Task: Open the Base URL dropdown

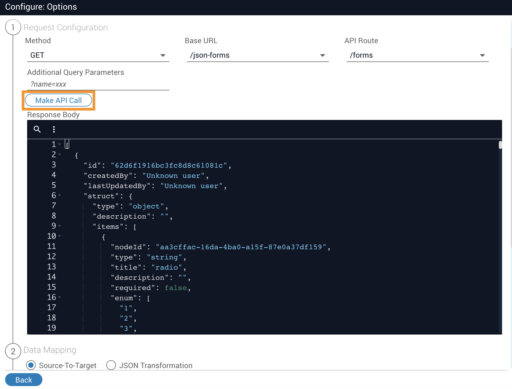Action: [258, 55]
